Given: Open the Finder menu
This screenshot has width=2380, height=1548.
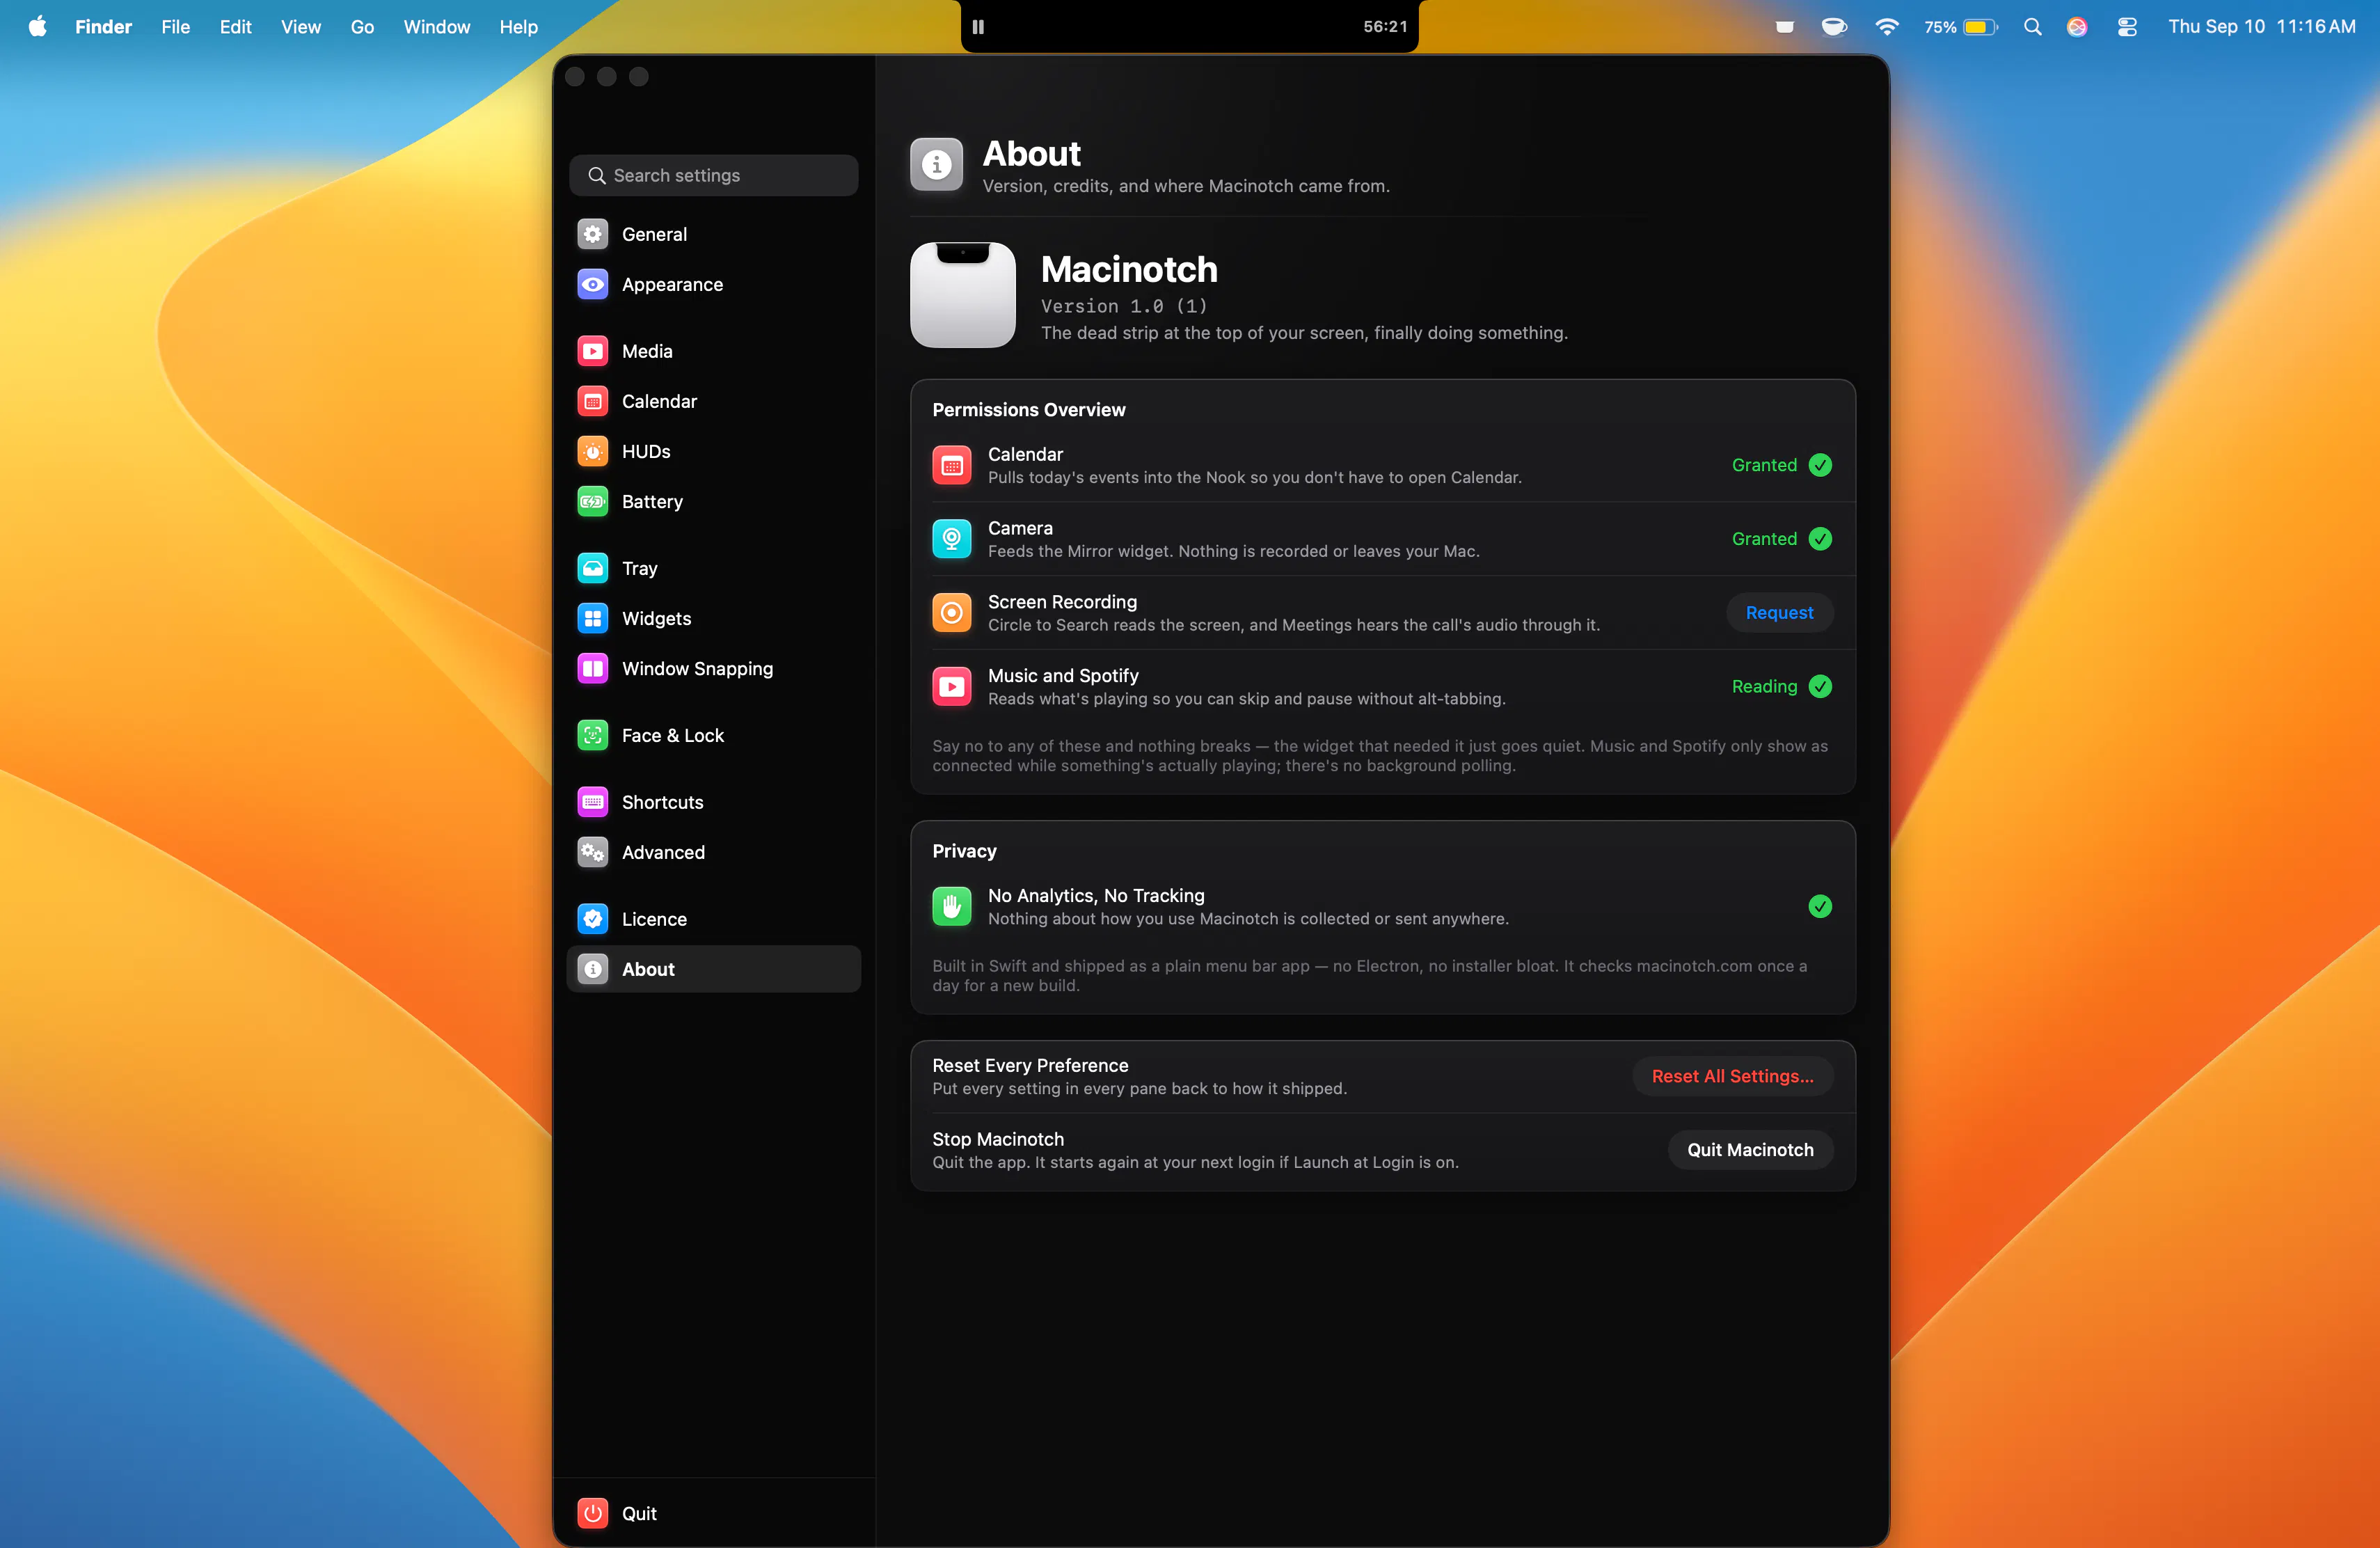Looking at the screenshot, I should pos(103,27).
